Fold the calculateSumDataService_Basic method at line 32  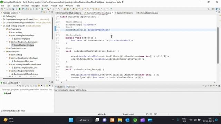click(x=59, y=48)
